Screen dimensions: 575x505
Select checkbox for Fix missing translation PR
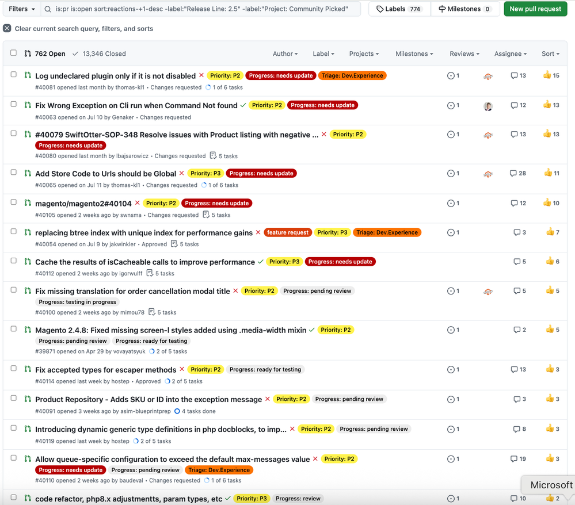point(14,290)
